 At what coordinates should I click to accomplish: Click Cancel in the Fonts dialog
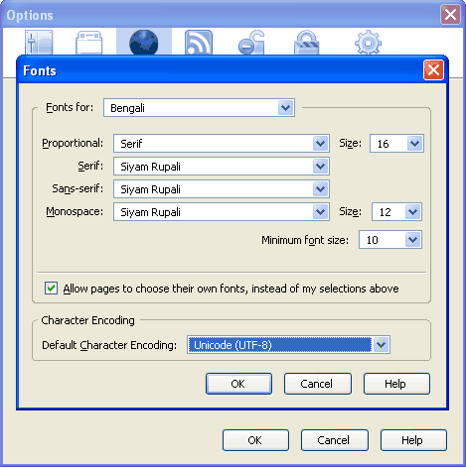coord(318,384)
